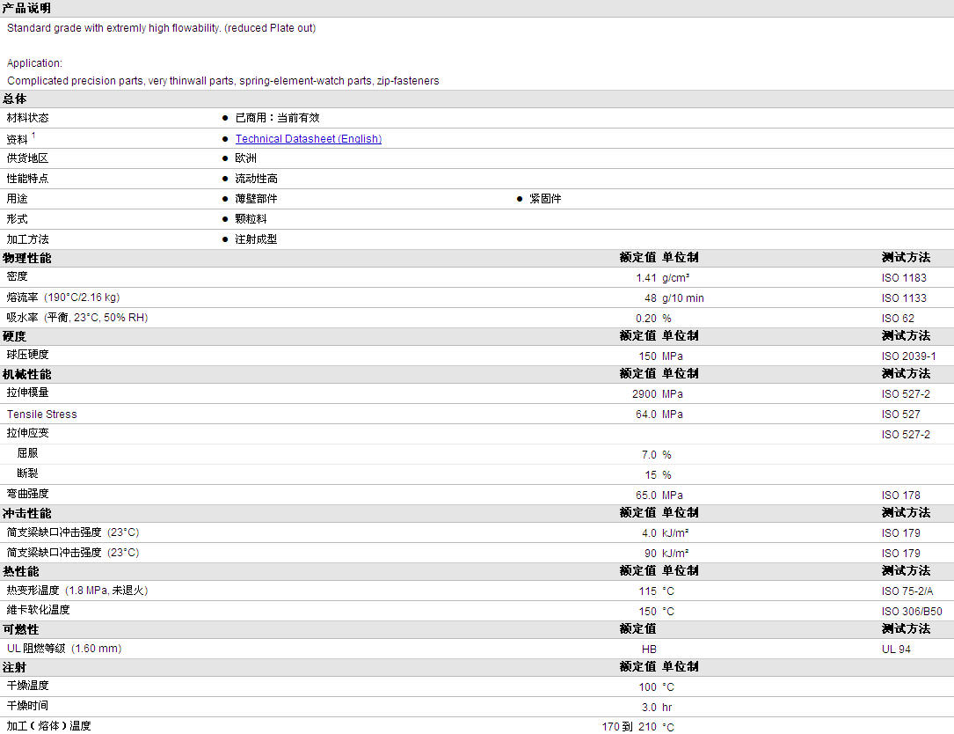The image size is (954, 734).
Task: Click the UL 阻燃等级 (1.60 mm) label
Action: (x=64, y=649)
